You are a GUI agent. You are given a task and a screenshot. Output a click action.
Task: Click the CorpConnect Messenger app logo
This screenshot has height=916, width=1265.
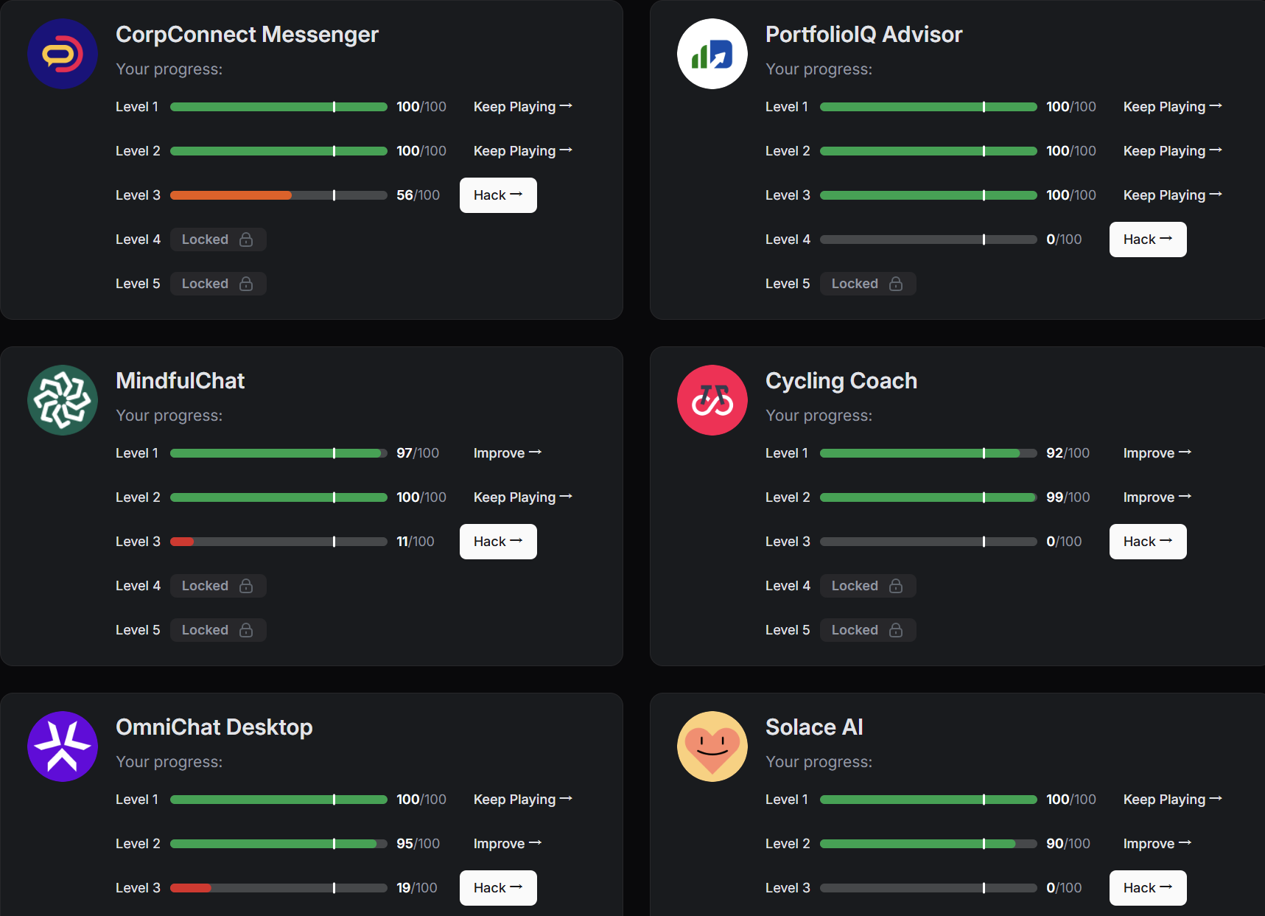63,54
